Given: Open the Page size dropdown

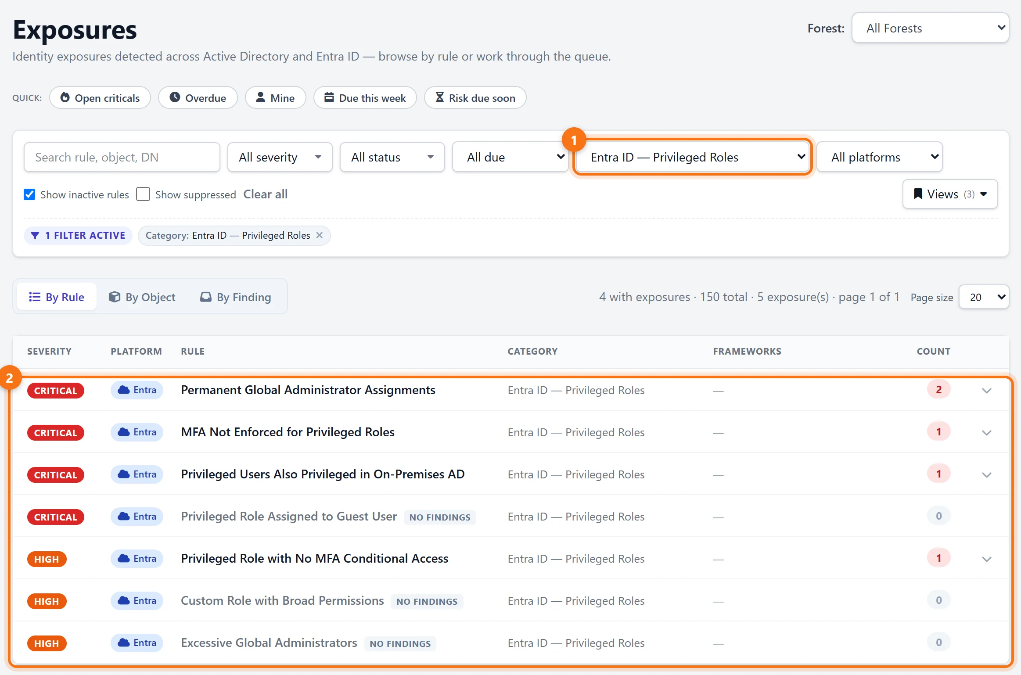Looking at the screenshot, I should pos(984,297).
